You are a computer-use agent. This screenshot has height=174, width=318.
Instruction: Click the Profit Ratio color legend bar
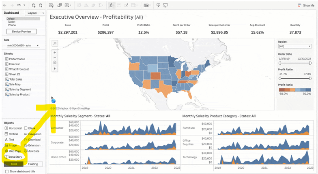295,90
